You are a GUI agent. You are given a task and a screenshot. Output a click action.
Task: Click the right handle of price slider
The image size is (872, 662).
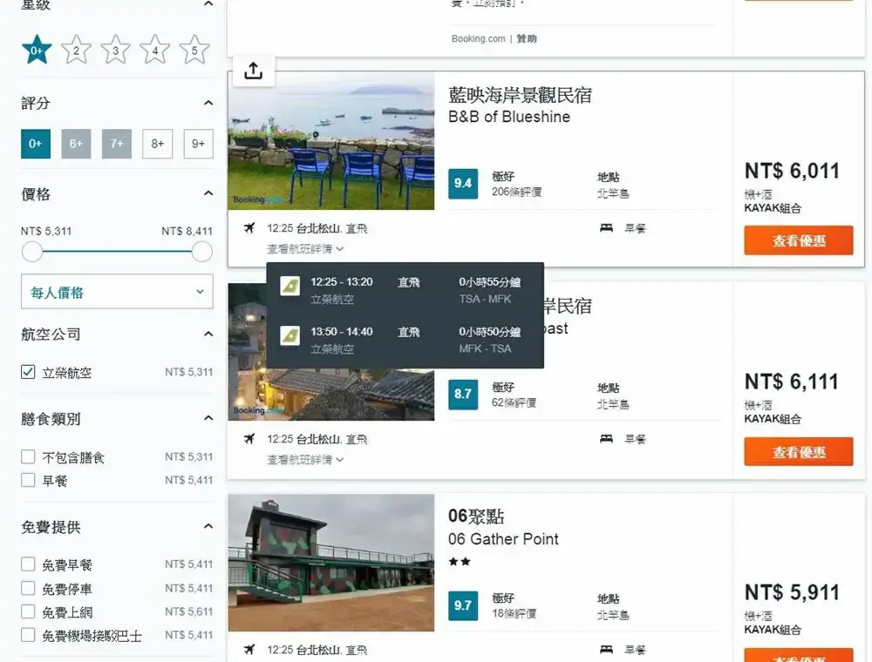click(201, 253)
